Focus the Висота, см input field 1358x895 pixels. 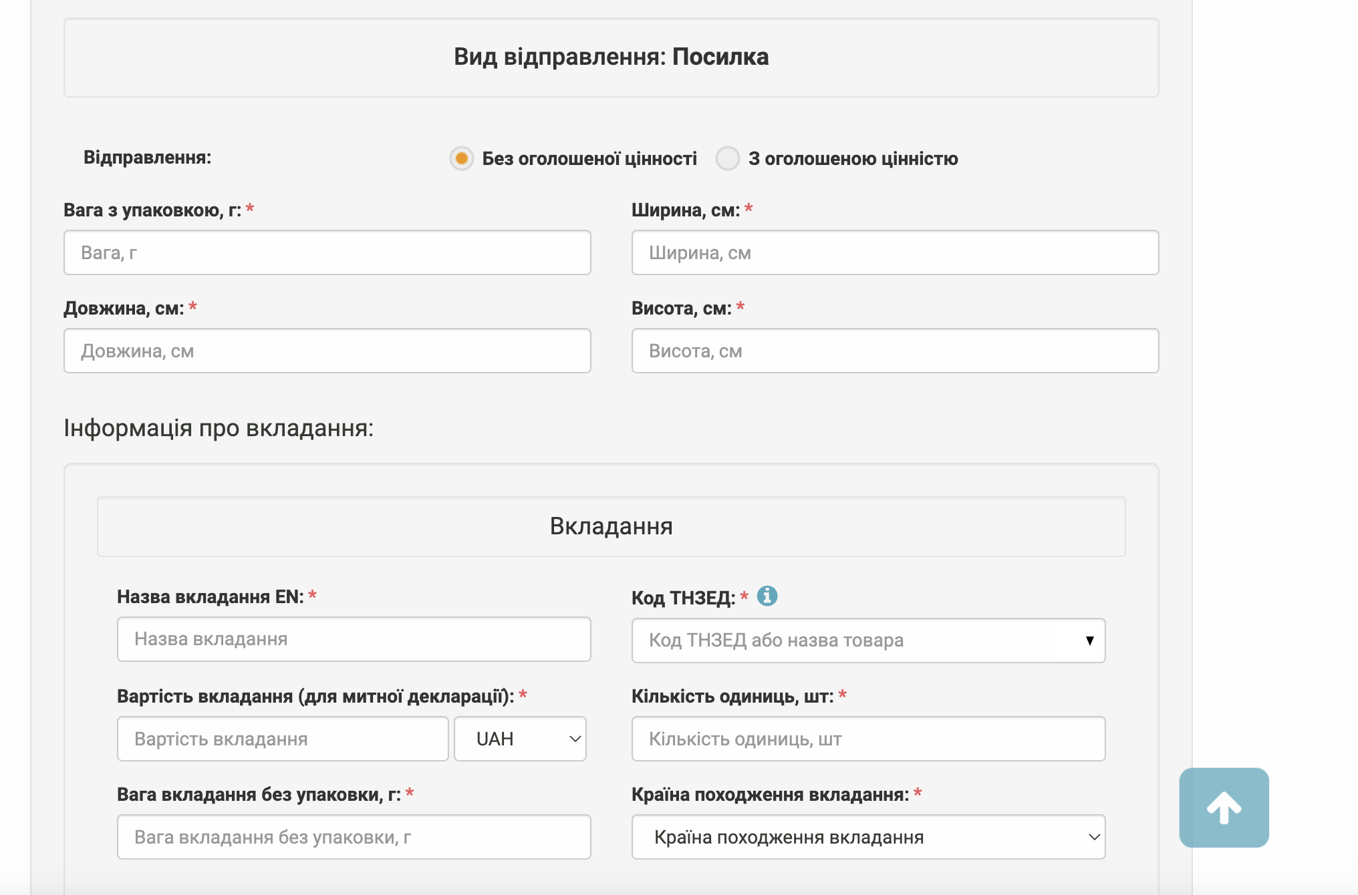tap(895, 351)
